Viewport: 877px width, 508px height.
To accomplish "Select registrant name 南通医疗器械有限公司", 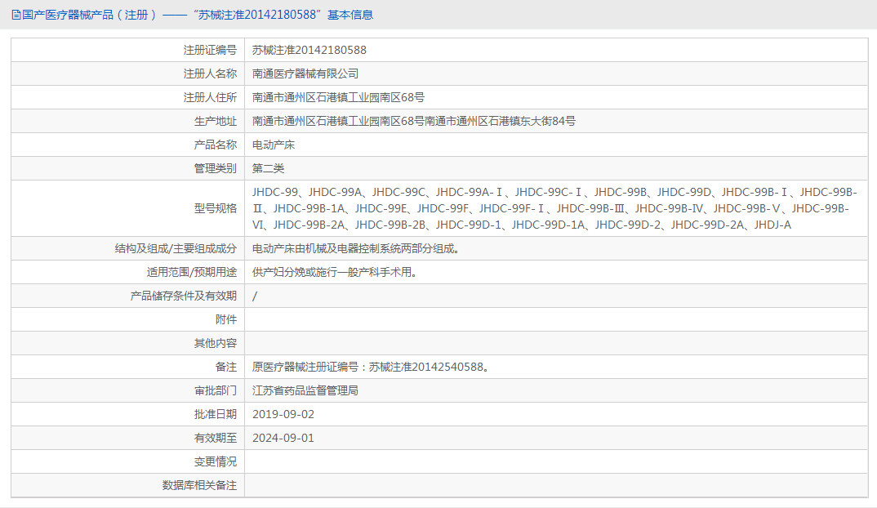I will click(305, 74).
